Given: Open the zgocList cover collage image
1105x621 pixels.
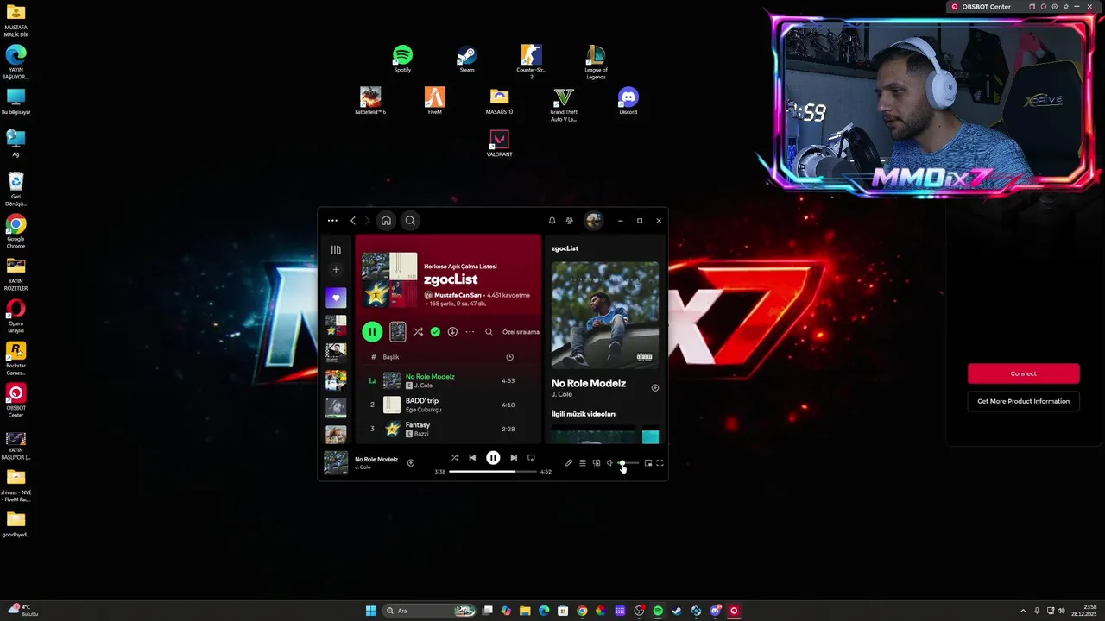Looking at the screenshot, I should click(389, 279).
